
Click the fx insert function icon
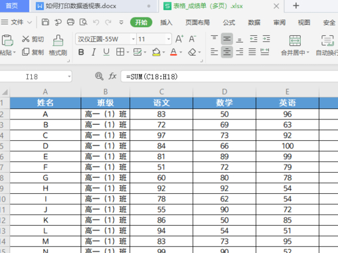tap(112, 76)
